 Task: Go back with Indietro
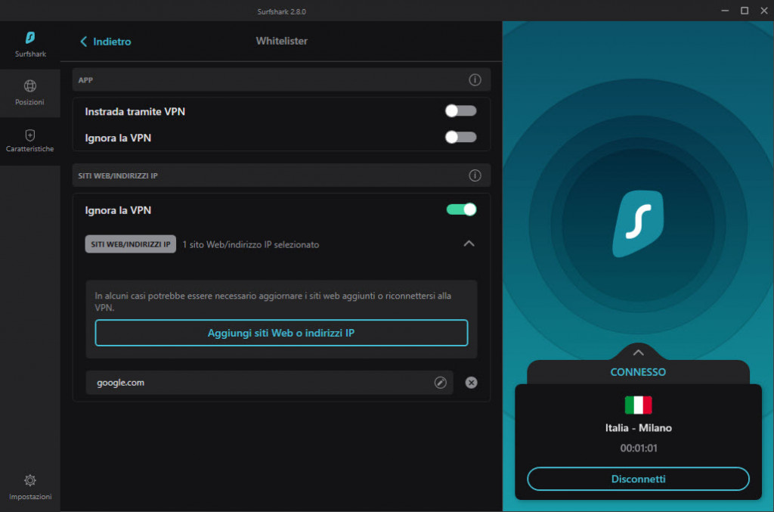(105, 42)
